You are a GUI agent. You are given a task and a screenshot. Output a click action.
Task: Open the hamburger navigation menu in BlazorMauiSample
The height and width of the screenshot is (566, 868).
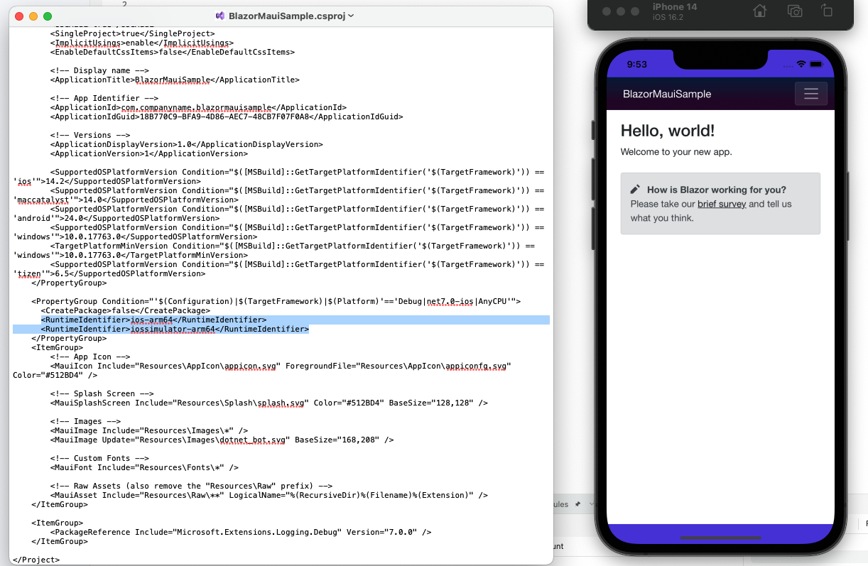pos(810,93)
